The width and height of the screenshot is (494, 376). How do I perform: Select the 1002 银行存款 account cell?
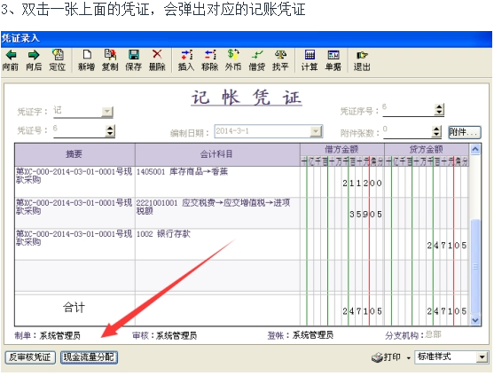(217, 244)
